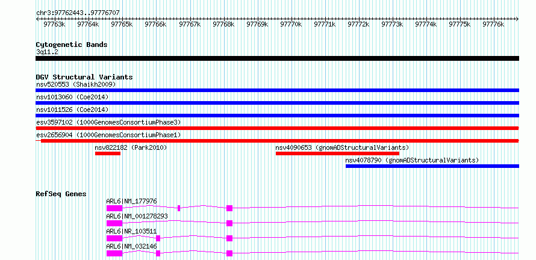Image resolution: width=536 pixels, height=260 pixels.
Task: Open variant label nsv1013060 (Coe2014)
Action: click(72, 97)
